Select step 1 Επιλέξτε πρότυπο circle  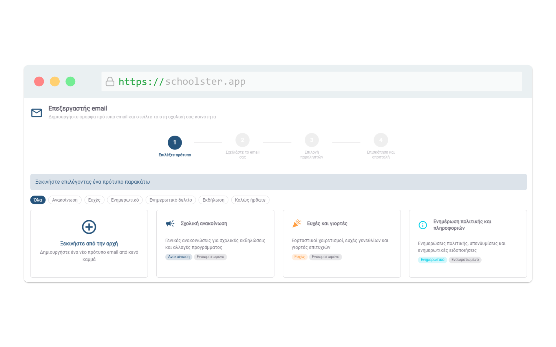(175, 143)
